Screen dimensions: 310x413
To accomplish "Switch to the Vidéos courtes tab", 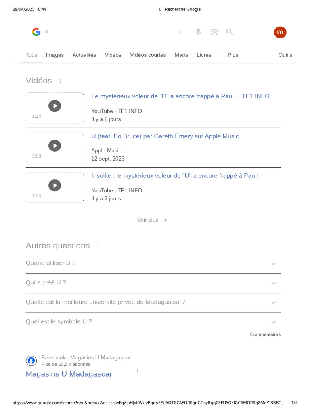I will pos(148,55).
